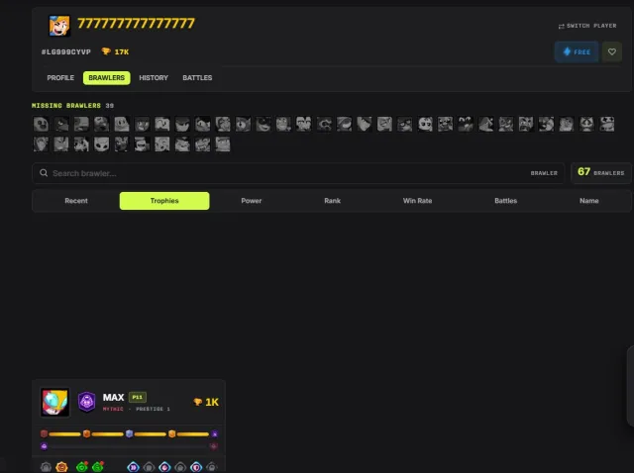Sort brawlers by Win Rate

[417, 201]
